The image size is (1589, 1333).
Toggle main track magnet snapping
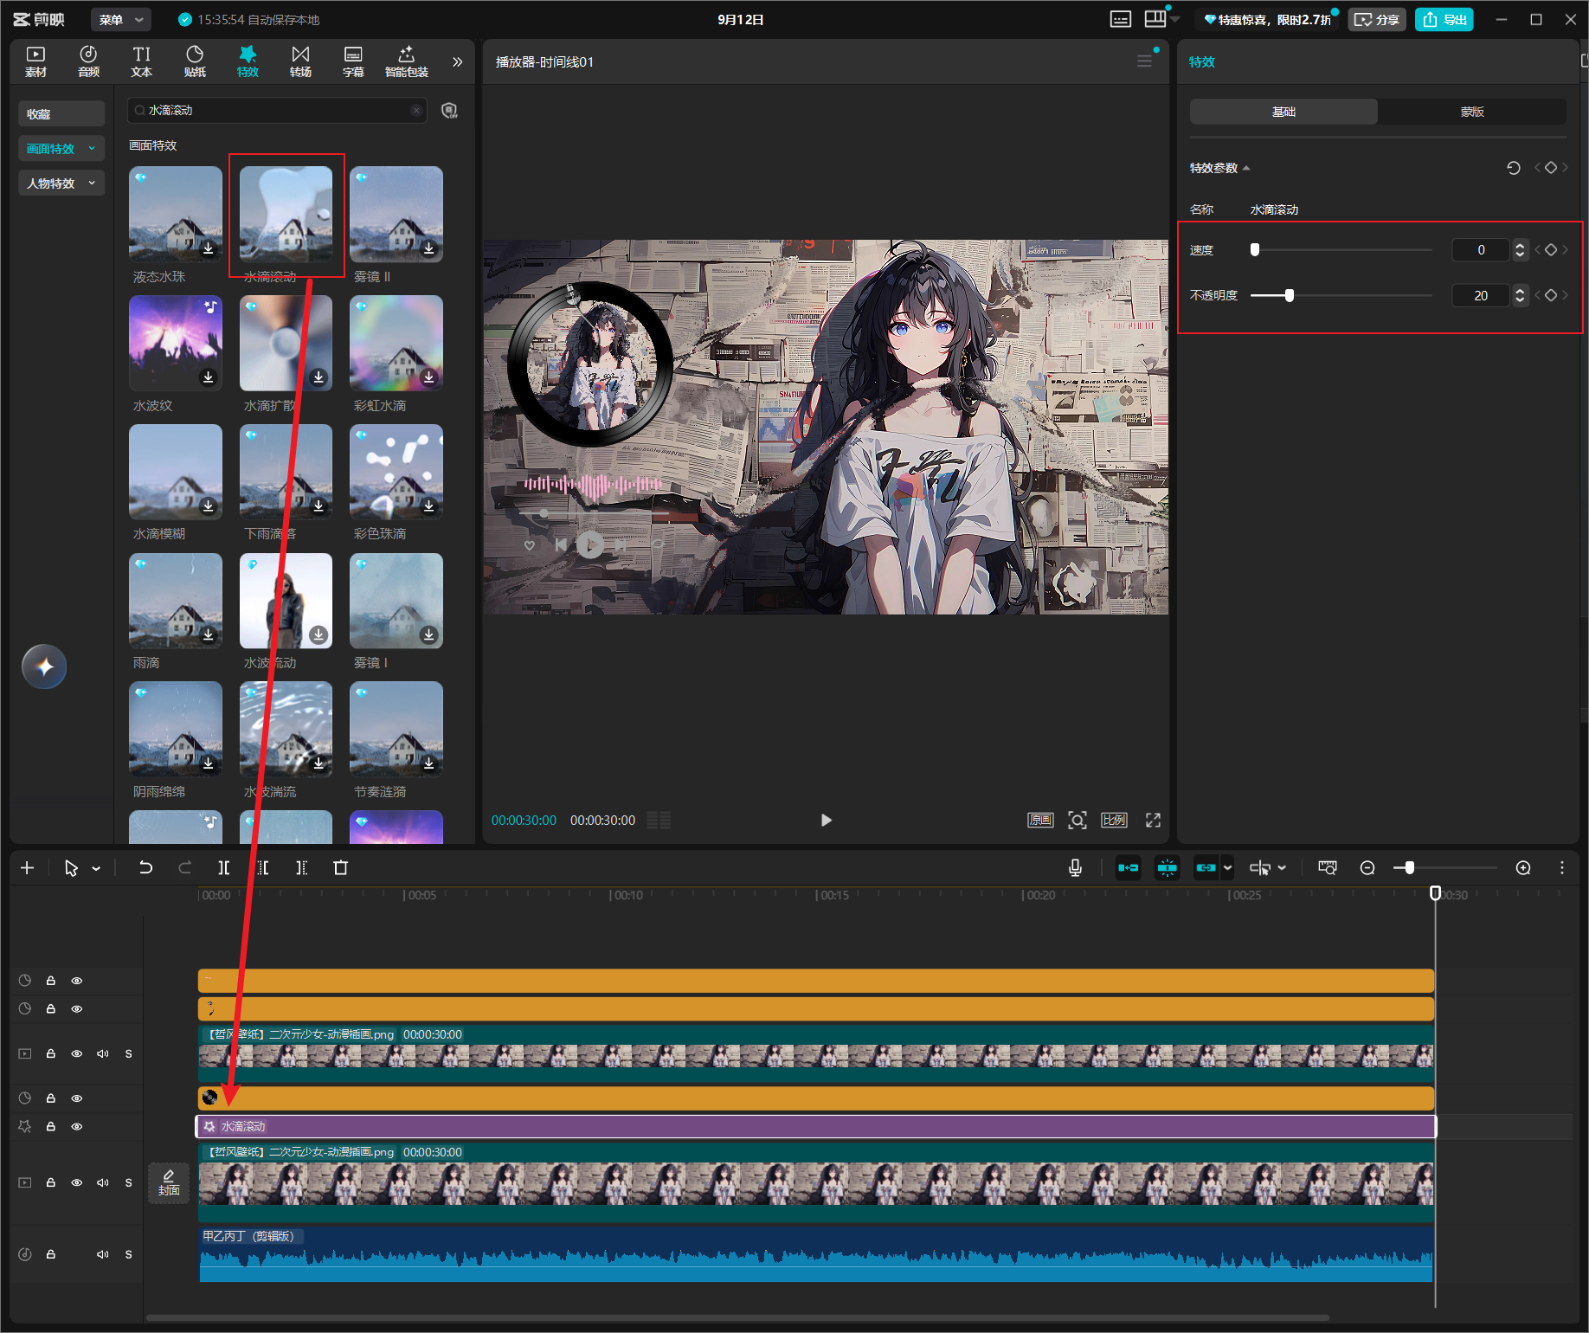[1129, 867]
